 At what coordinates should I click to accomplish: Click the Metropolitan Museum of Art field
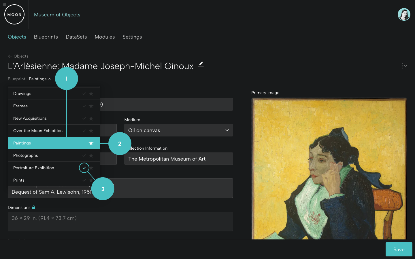[179, 159]
